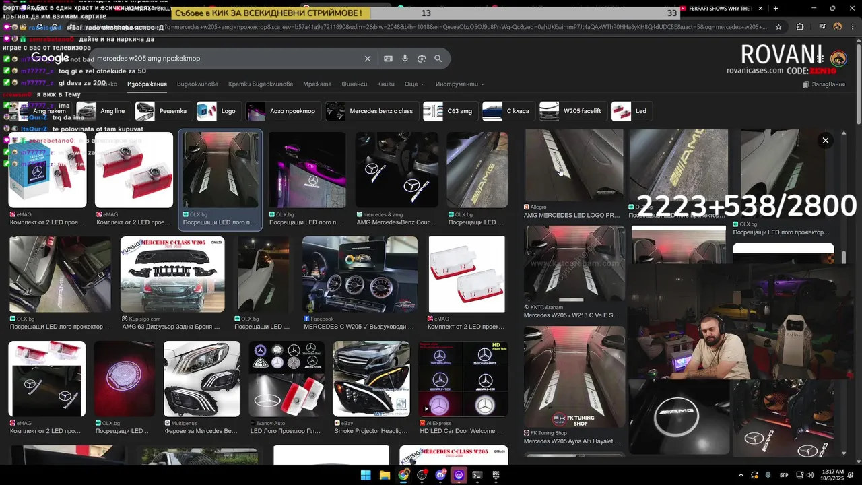Image resolution: width=862 pixels, height=485 pixels.
Task: Open OBS Studio from the taskbar
Action: pyautogui.click(x=422, y=475)
